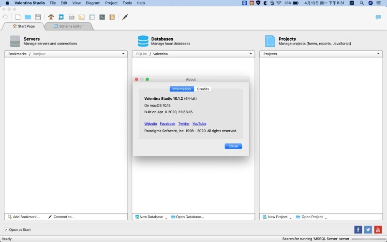The height and width of the screenshot is (242, 387).
Task: Click the TeamViewer menu bar icon
Action: (244, 3)
